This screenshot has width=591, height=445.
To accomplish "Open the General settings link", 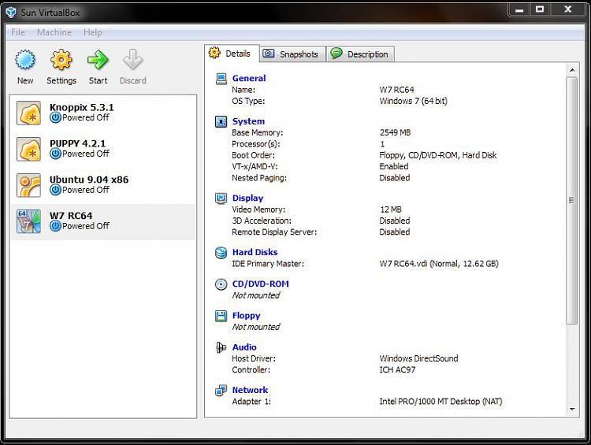I will point(249,79).
